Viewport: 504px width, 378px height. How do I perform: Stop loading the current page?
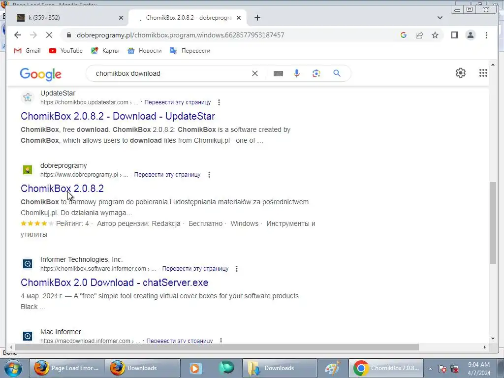(49, 35)
